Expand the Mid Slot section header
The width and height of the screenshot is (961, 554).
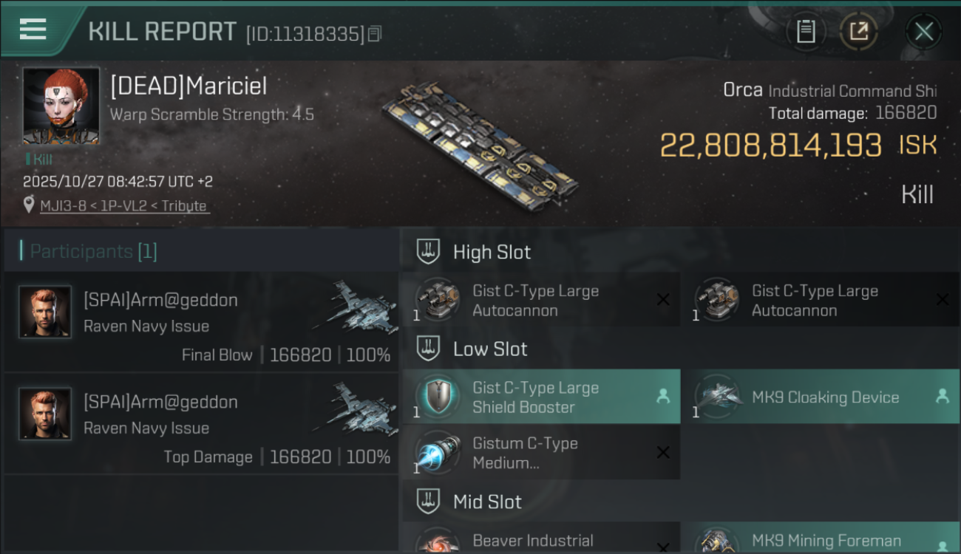click(487, 502)
